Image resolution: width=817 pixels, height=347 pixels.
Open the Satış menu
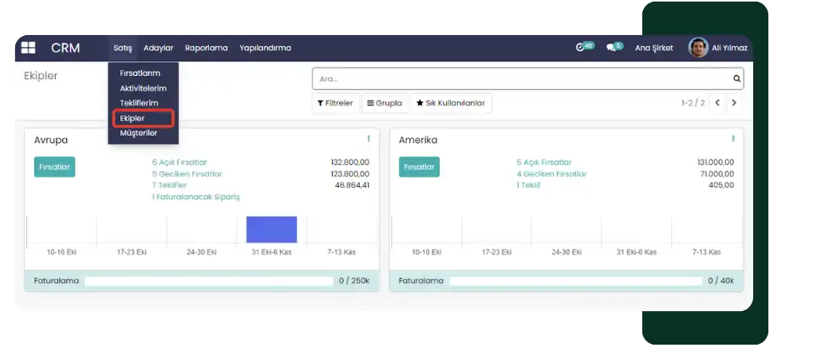[x=122, y=48]
